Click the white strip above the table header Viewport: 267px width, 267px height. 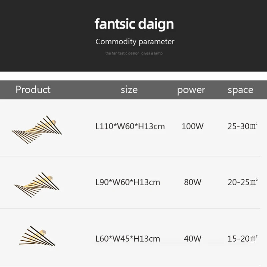133,76
